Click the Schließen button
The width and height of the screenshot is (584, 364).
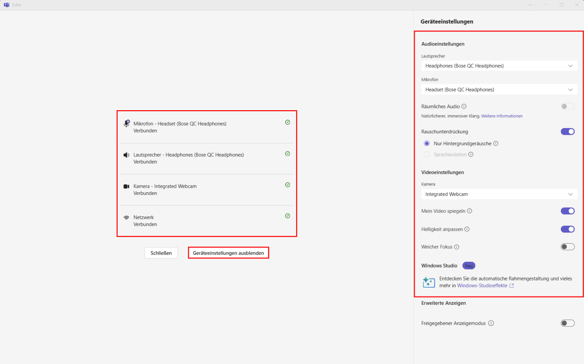tap(161, 253)
